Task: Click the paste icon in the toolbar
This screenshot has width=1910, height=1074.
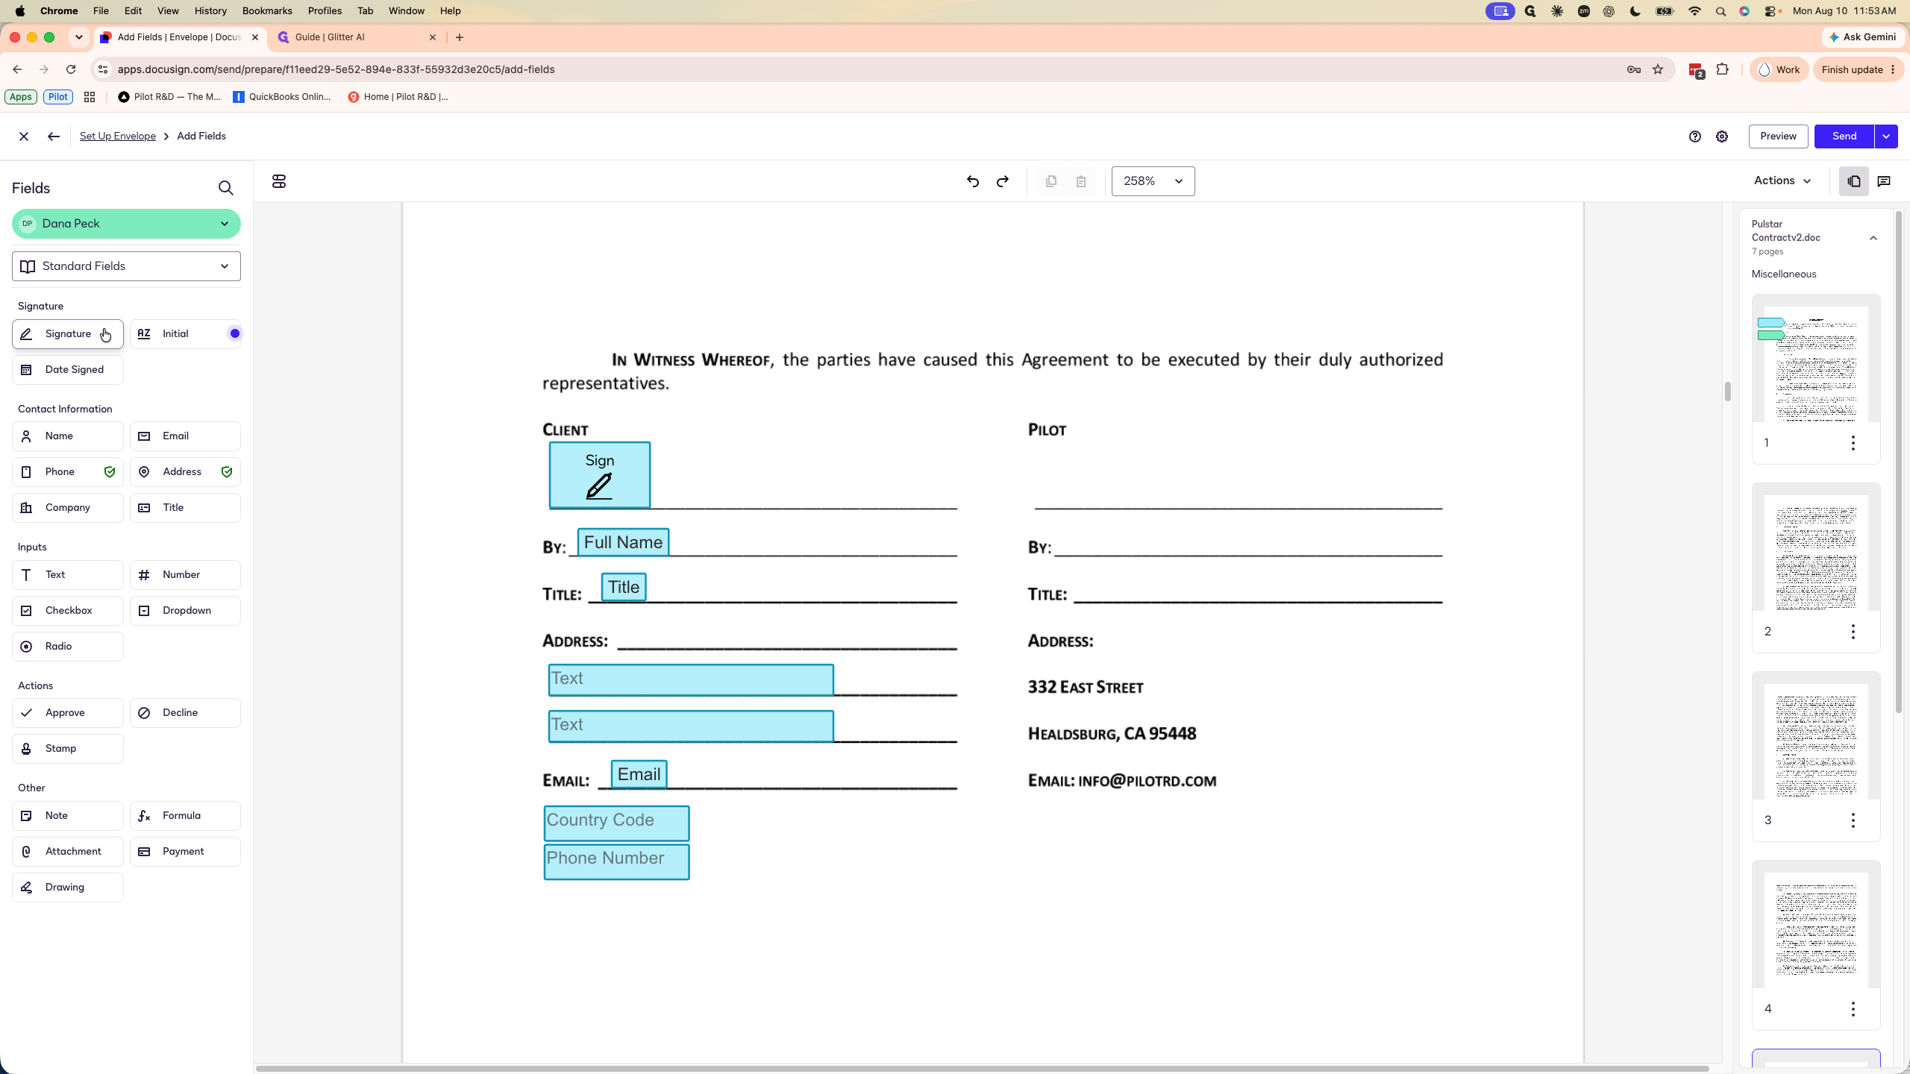Action: tap(1081, 181)
